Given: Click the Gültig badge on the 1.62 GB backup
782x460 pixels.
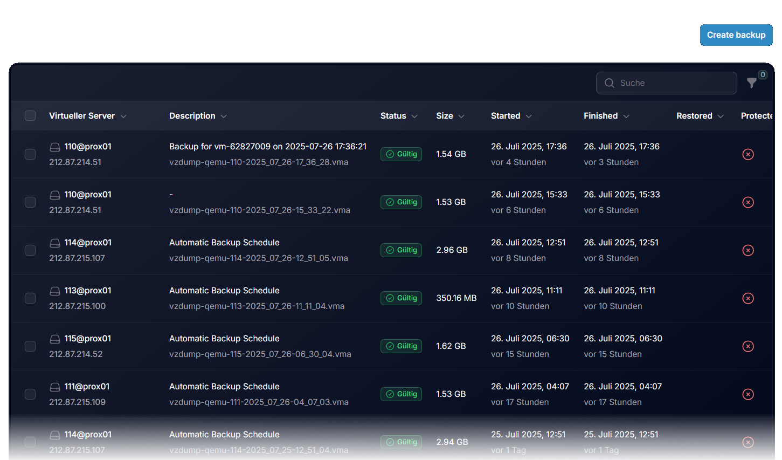Looking at the screenshot, I should click(401, 346).
